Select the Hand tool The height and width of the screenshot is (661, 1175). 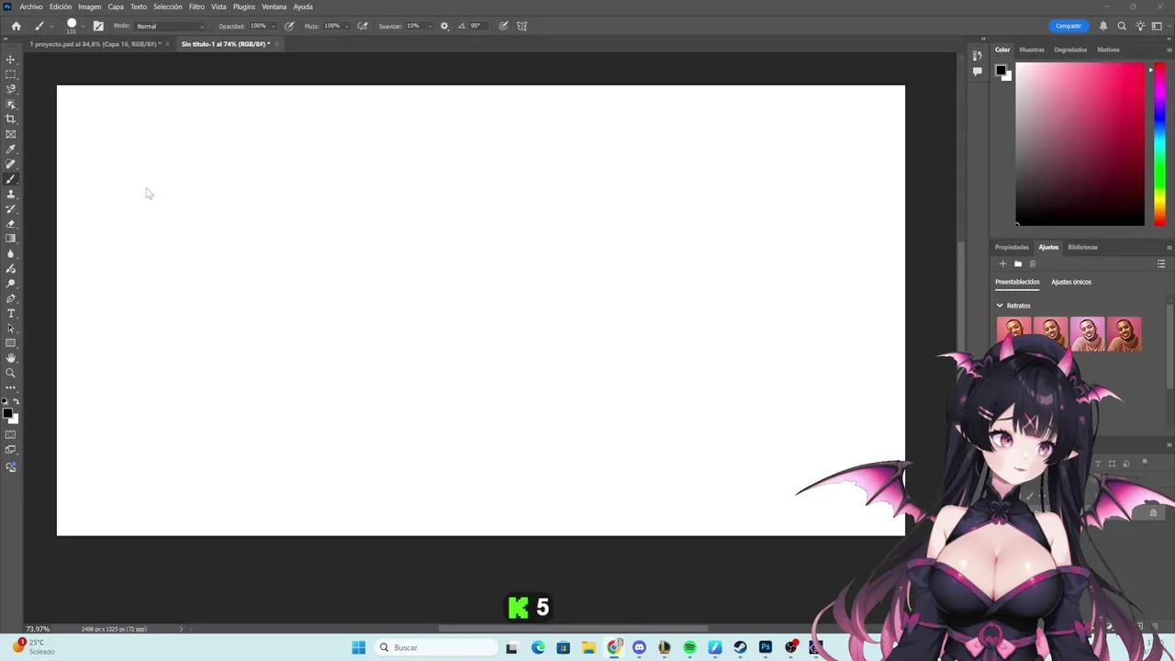coord(11,358)
